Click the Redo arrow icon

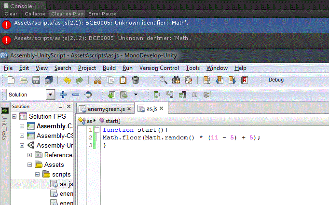[x=79, y=80]
